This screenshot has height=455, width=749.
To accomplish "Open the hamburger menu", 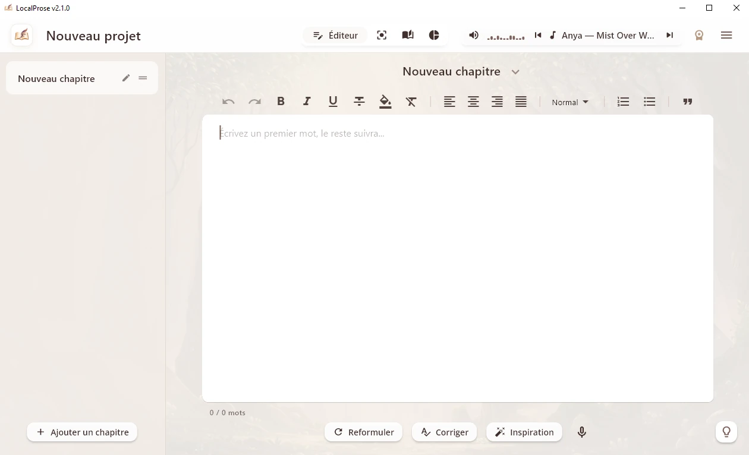I will 726,35.
